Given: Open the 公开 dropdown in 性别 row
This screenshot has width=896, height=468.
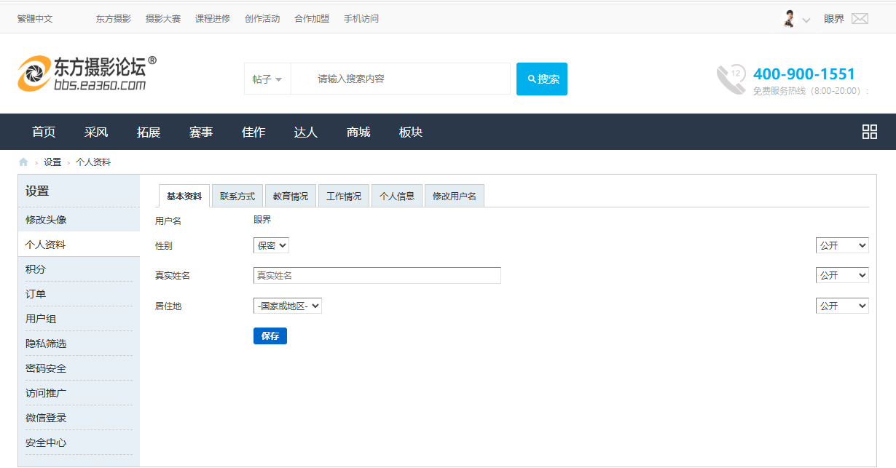Looking at the screenshot, I should point(842,245).
